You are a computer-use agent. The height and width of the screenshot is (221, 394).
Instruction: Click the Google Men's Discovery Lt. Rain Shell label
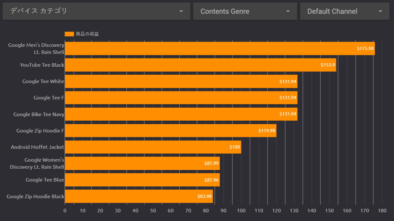(36, 48)
